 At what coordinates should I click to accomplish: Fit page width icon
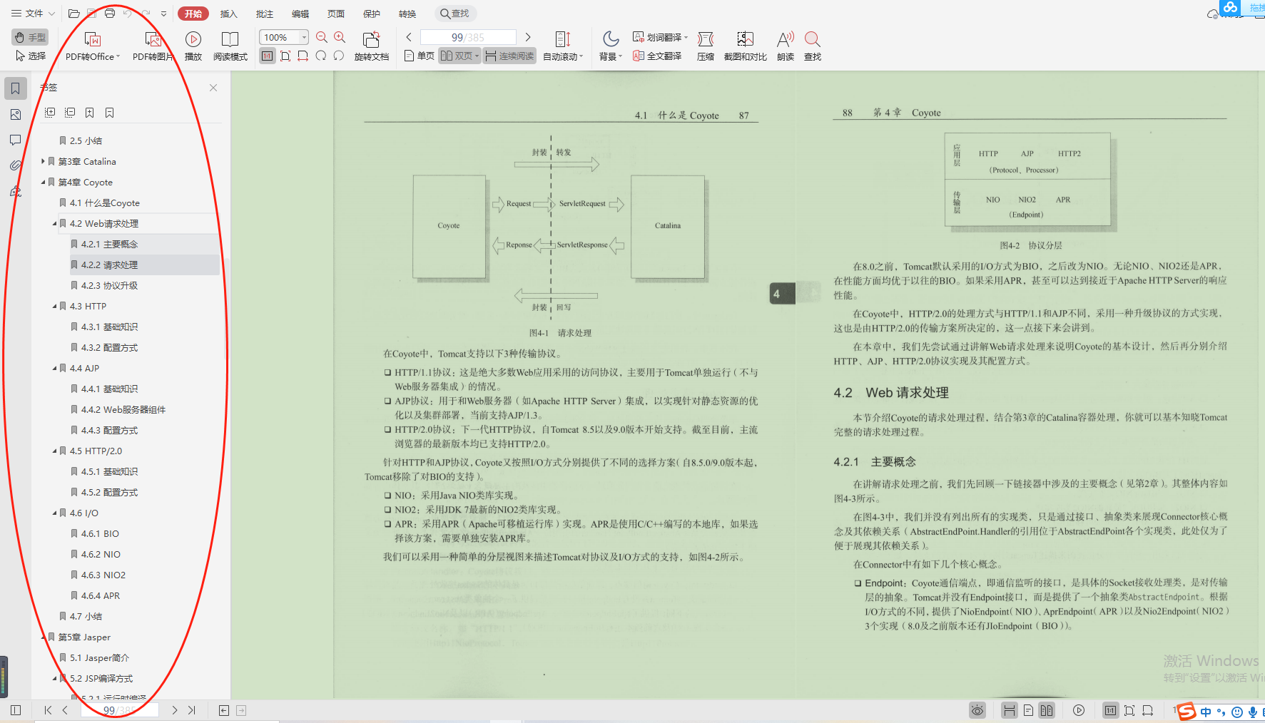pos(303,56)
